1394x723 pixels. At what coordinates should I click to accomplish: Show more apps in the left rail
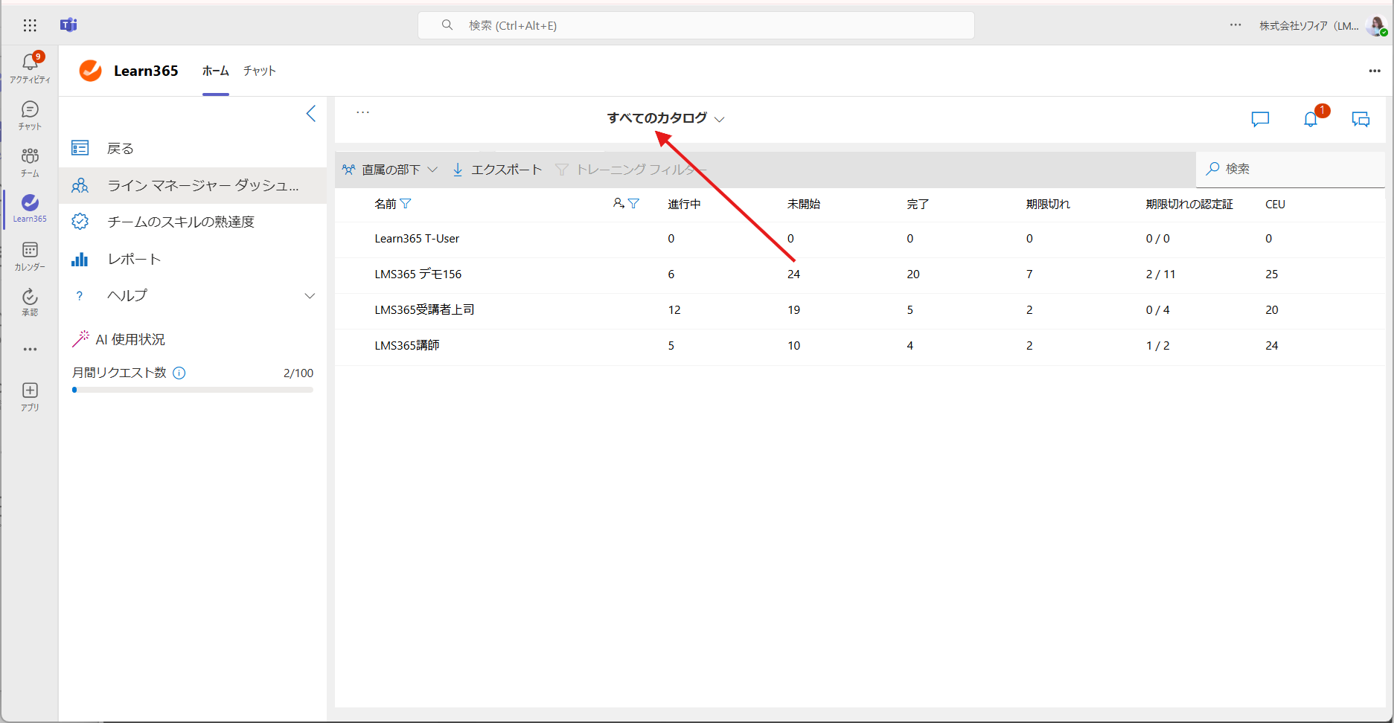[x=30, y=349]
